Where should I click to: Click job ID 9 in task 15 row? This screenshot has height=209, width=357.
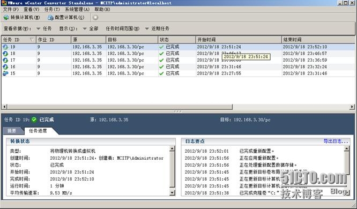coord(39,73)
